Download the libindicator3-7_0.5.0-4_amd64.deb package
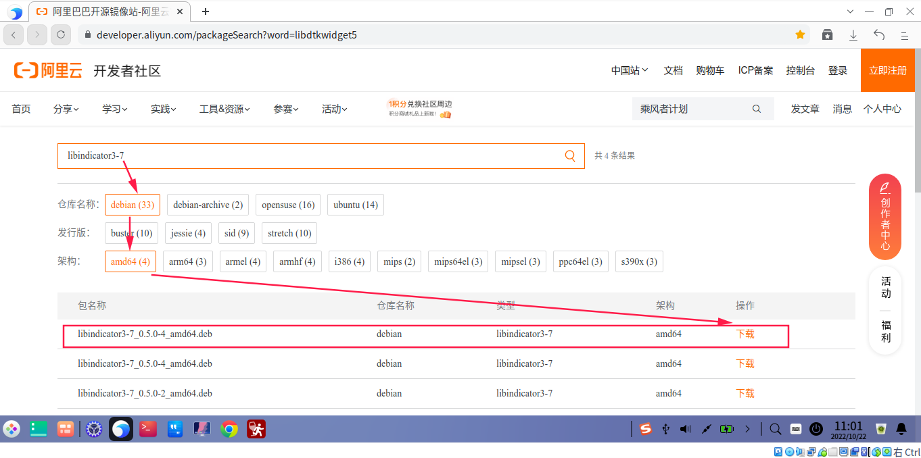This screenshot has width=921, height=458. pos(745,333)
